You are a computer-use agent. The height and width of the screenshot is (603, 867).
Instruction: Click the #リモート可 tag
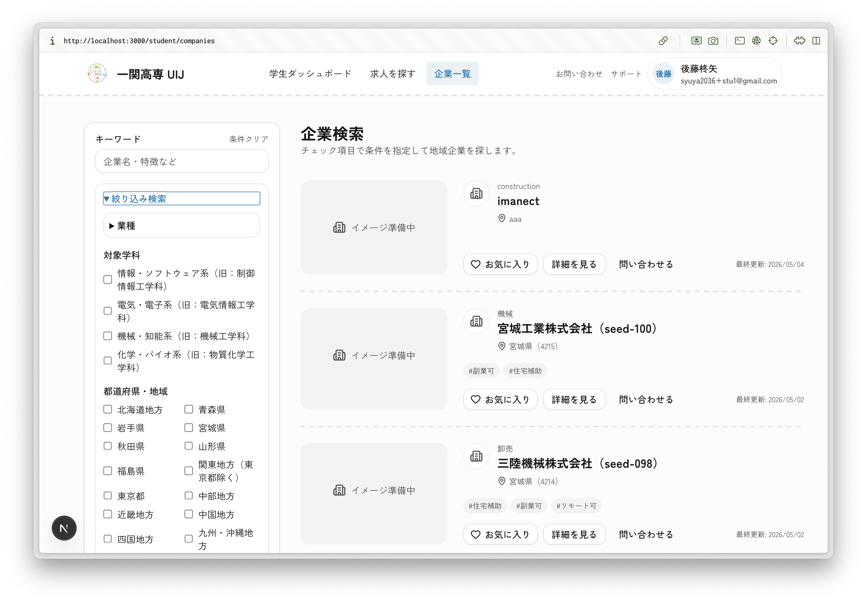[576, 506]
